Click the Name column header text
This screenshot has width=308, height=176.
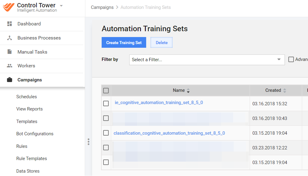point(179,90)
